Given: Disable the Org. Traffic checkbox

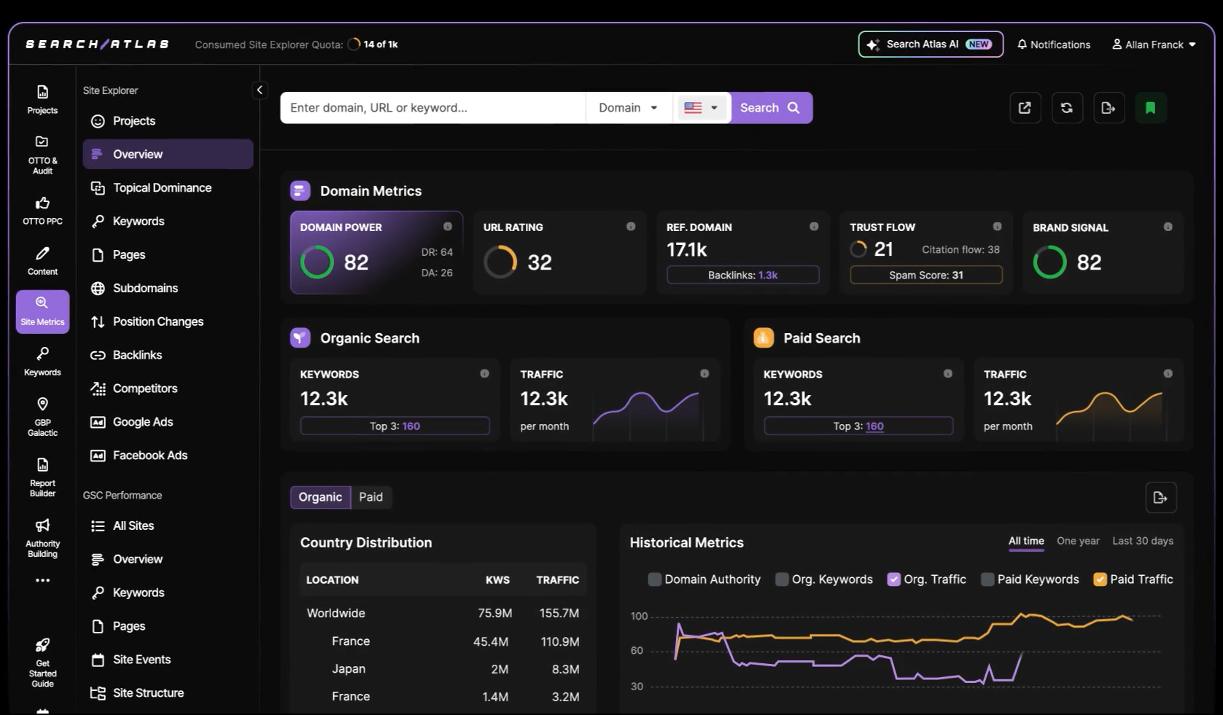Looking at the screenshot, I should coord(893,579).
